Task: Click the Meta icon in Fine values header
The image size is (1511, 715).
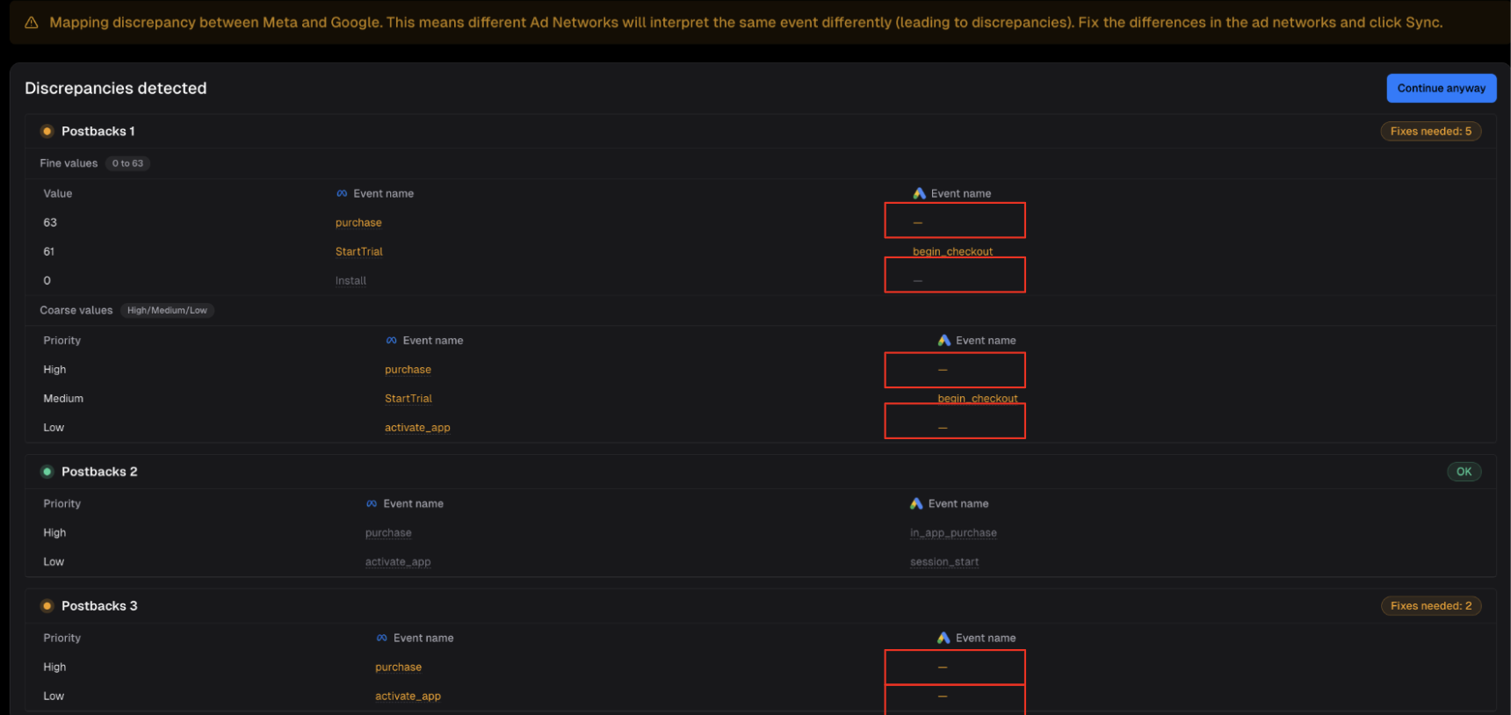Action: tap(342, 194)
